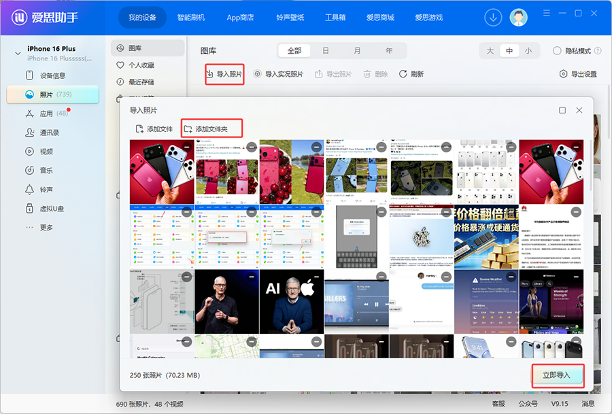The width and height of the screenshot is (612, 414).
Task: Remove gold bars banner photo via minus
Action: [x=511, y=212]
